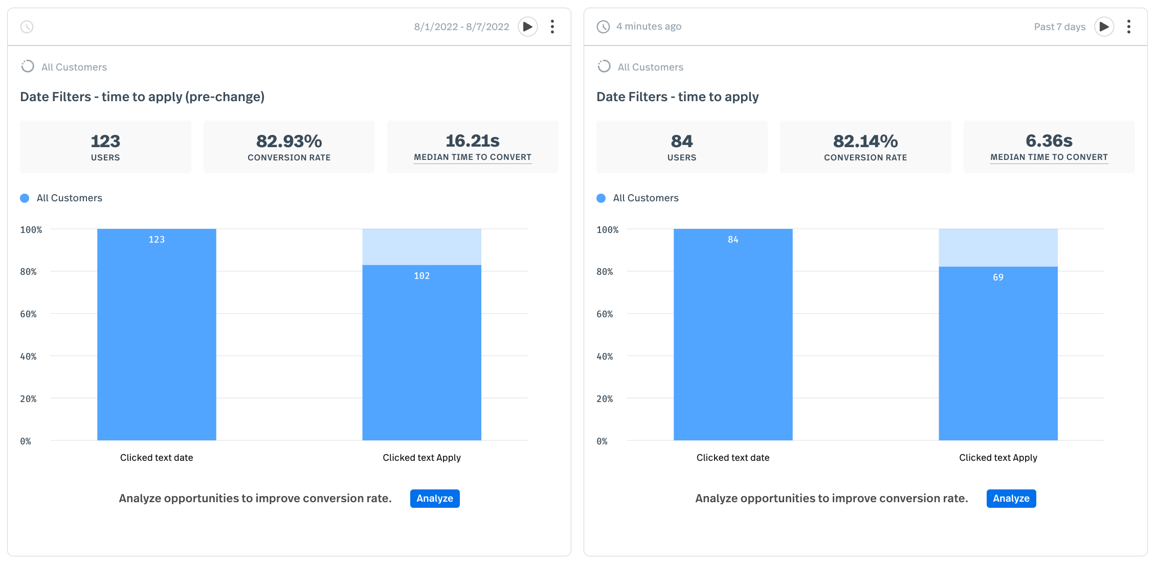Click the 69 Clicked text Apply bar
The image size is (1157, 564).
pos(997,353)
